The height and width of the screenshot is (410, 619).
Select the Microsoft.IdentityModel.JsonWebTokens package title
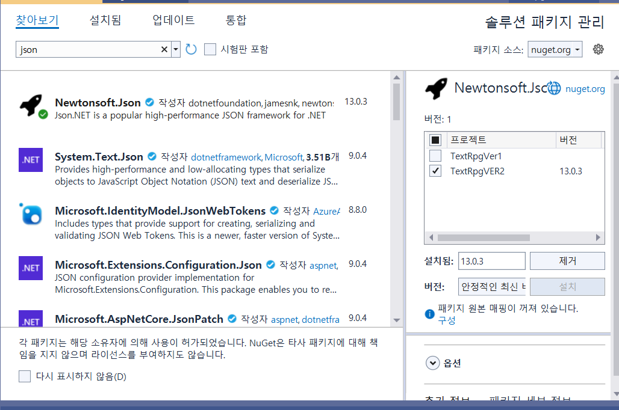click(160, 211)
